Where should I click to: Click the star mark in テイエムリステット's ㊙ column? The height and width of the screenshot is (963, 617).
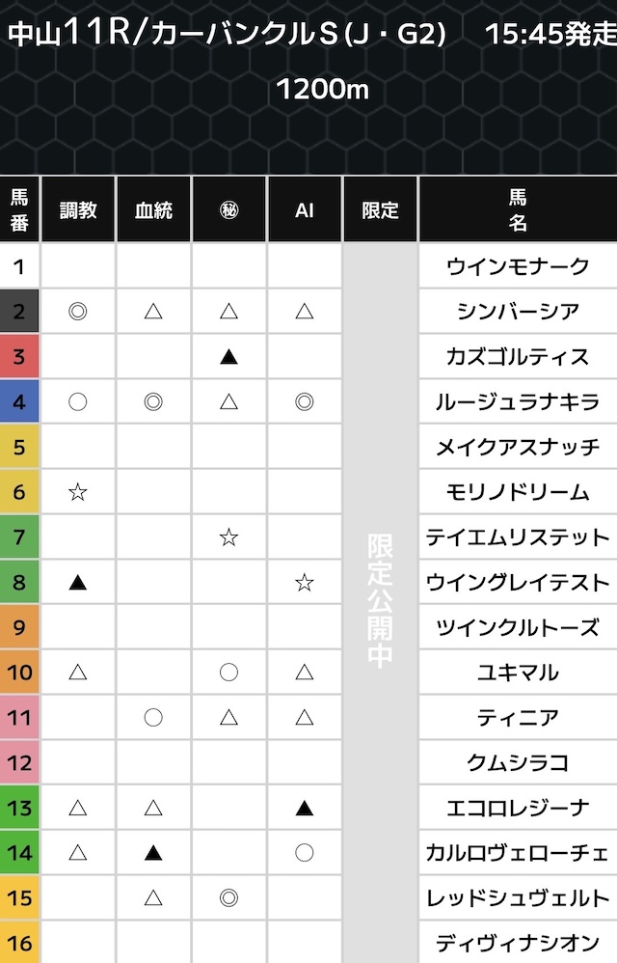[x=228, y=537]
